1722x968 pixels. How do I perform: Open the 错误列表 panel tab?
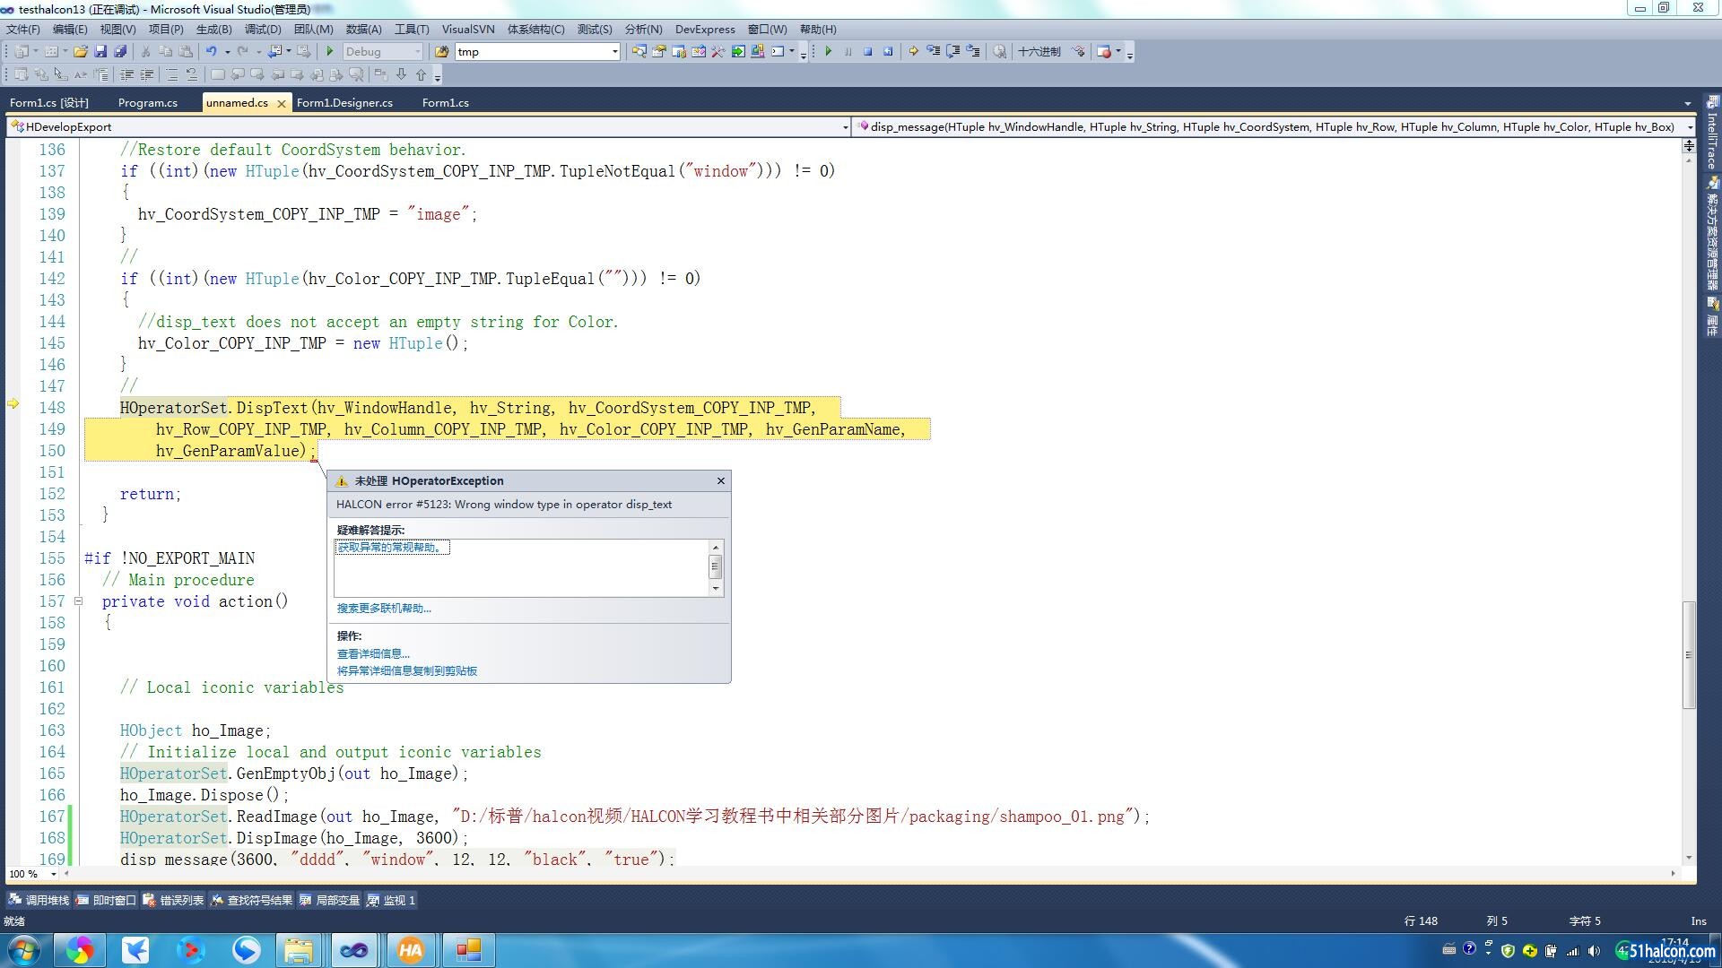tap(174, 900)
